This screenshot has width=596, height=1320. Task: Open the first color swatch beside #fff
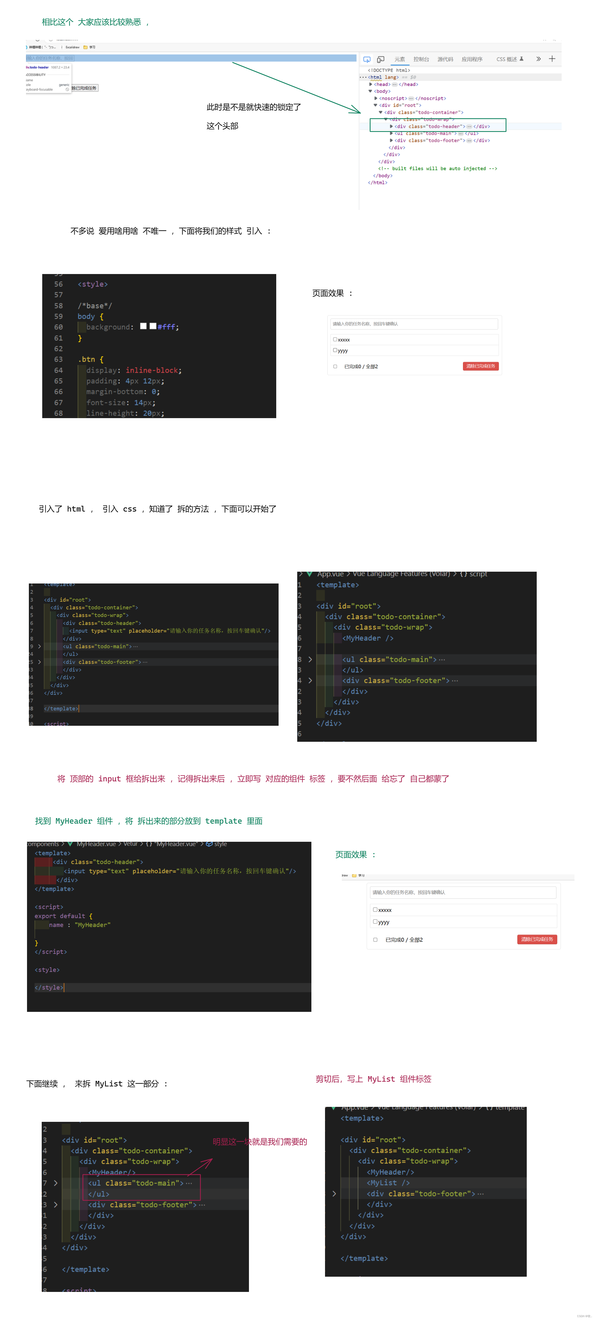[143, 327]
